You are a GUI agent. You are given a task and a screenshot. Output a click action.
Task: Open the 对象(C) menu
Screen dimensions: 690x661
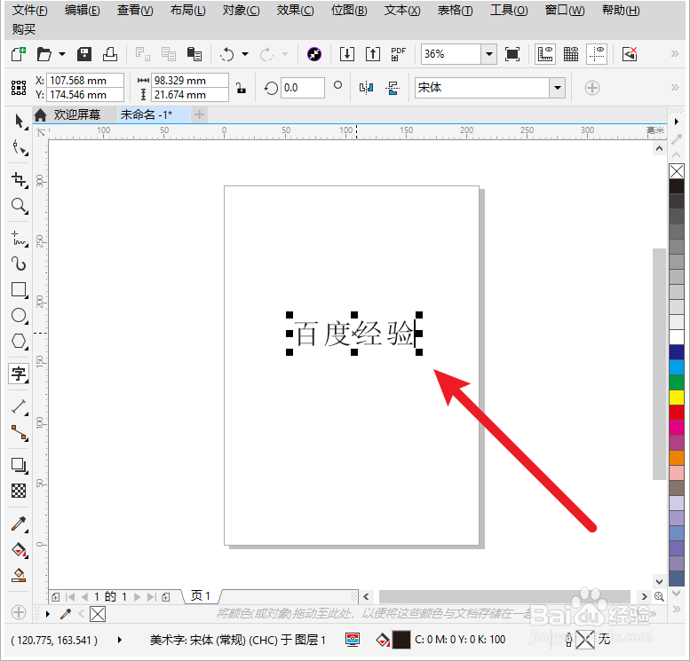click(241, 10)
